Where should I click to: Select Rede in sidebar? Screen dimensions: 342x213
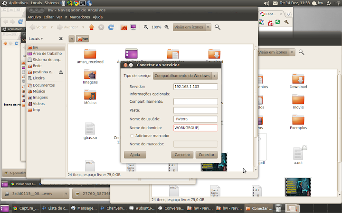[x=46, y=66]
